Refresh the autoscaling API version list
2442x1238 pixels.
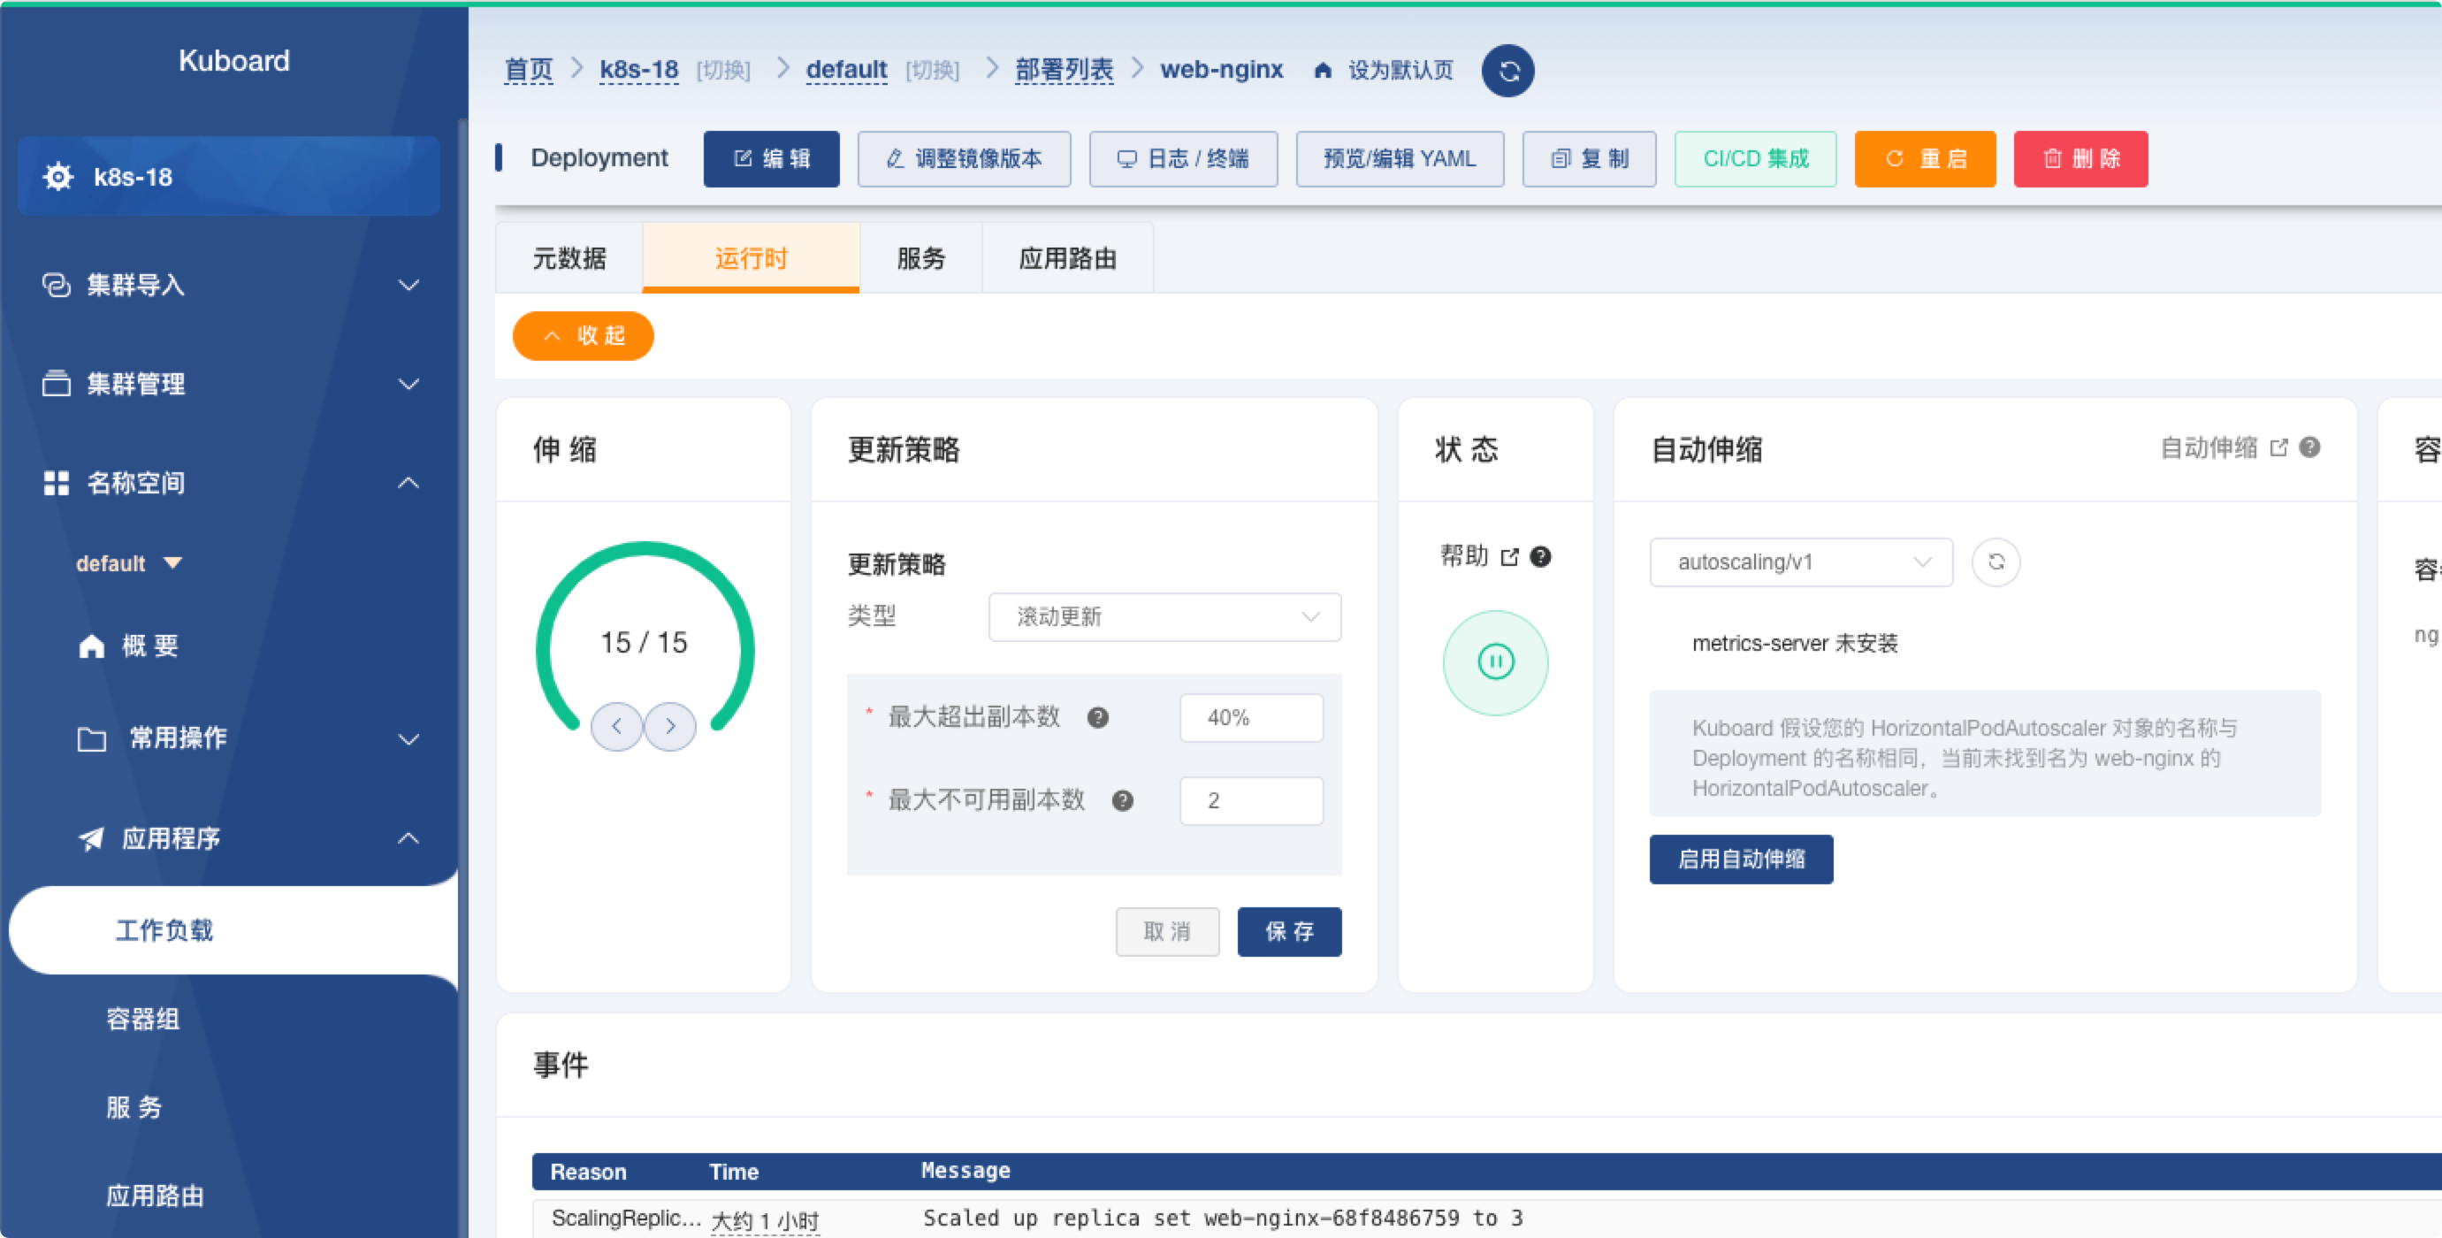point(1996,562)
